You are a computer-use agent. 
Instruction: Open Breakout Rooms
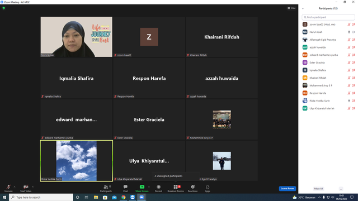click(176, 188)
